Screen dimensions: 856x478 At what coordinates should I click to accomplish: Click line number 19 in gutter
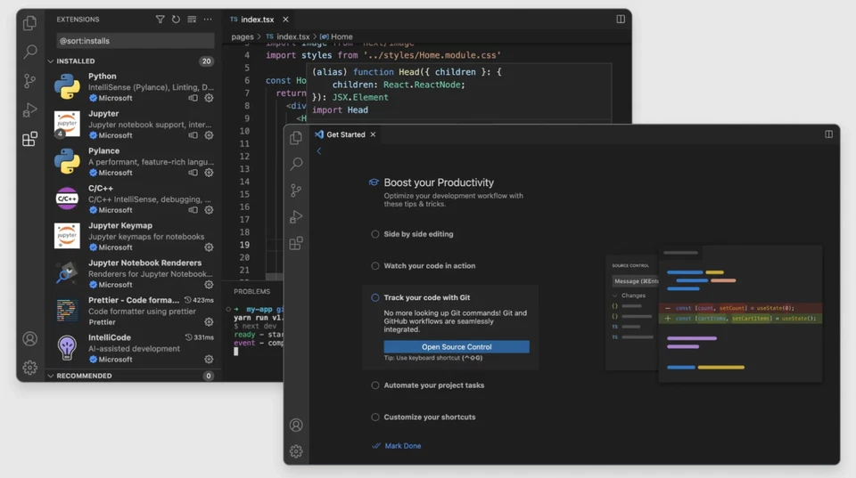pyautogui.click(x=244, y=245)
